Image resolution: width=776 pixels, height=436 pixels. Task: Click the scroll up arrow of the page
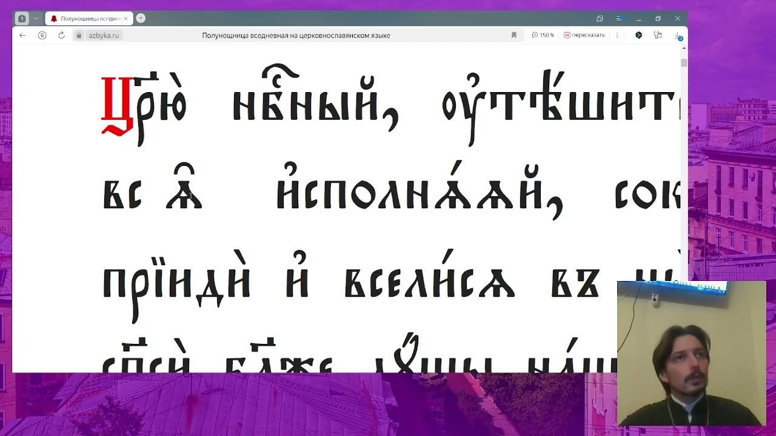[x=684, y=48]
